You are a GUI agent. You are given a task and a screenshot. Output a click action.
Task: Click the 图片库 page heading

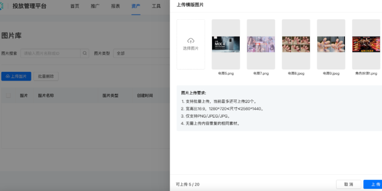[x=11, y=36]
